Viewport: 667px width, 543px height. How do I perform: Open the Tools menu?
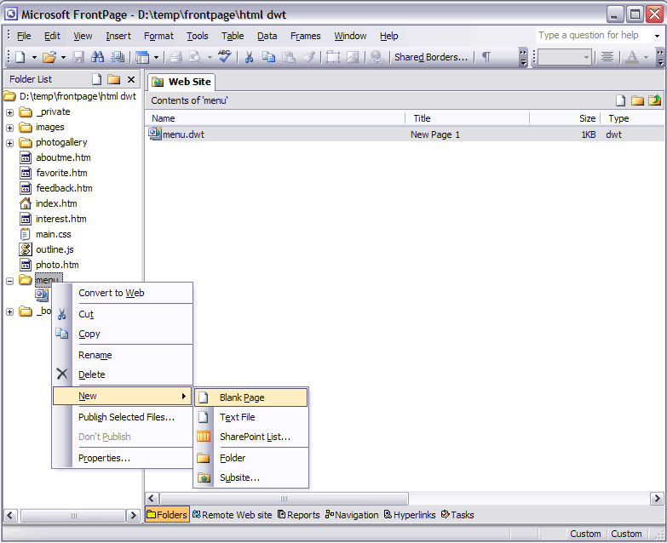point(198,36)
